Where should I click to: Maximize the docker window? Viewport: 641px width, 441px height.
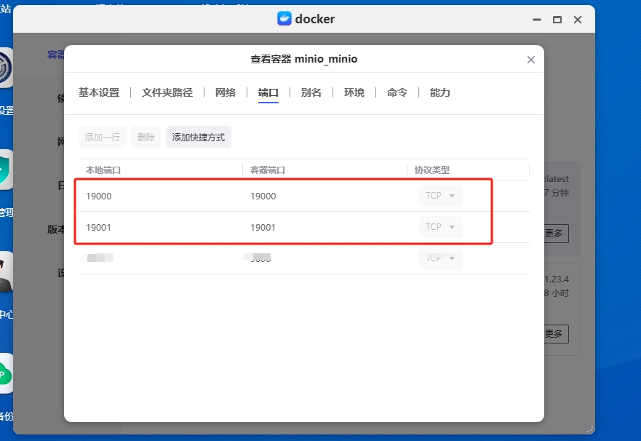pos(557,20)
